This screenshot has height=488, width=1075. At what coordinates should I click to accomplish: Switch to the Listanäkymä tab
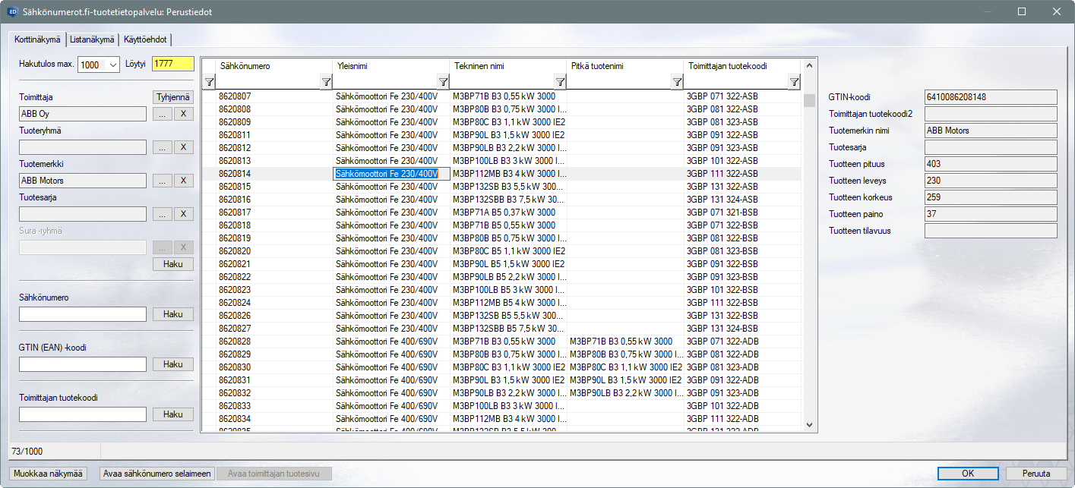(92, 39)
